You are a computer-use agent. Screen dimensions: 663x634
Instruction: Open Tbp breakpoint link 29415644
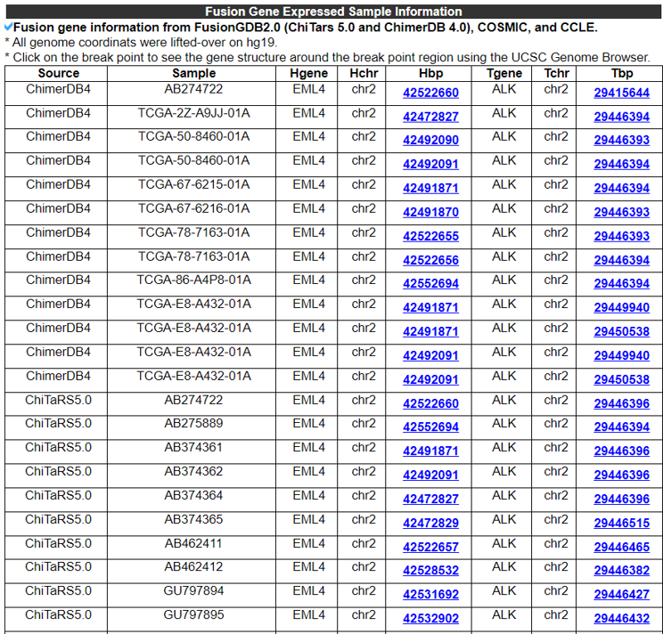click(621, 93)
